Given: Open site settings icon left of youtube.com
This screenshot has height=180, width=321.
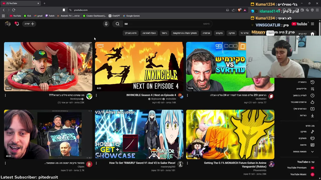Looking at the screenshot, I should (70, 10).
